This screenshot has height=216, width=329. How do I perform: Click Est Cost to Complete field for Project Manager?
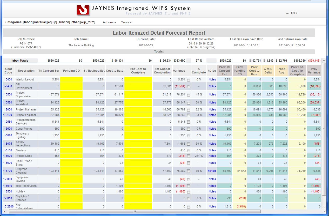(x=138, y=109)
